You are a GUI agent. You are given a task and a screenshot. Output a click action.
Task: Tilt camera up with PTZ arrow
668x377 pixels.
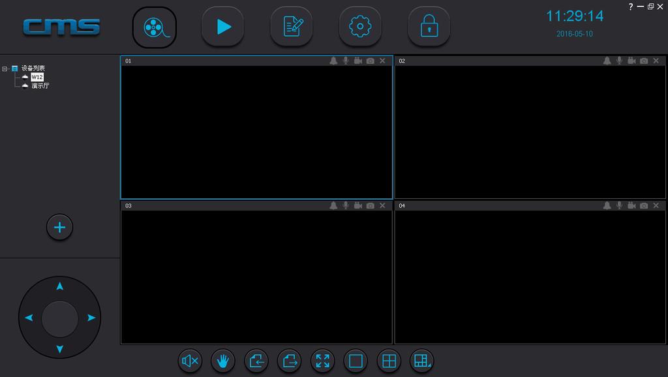(59, 286)
